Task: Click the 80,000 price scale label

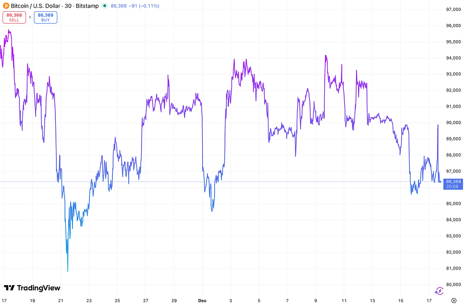Action: tap(455, 283)
